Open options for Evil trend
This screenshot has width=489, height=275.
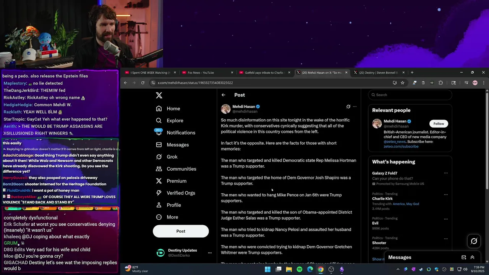(445, 219)
